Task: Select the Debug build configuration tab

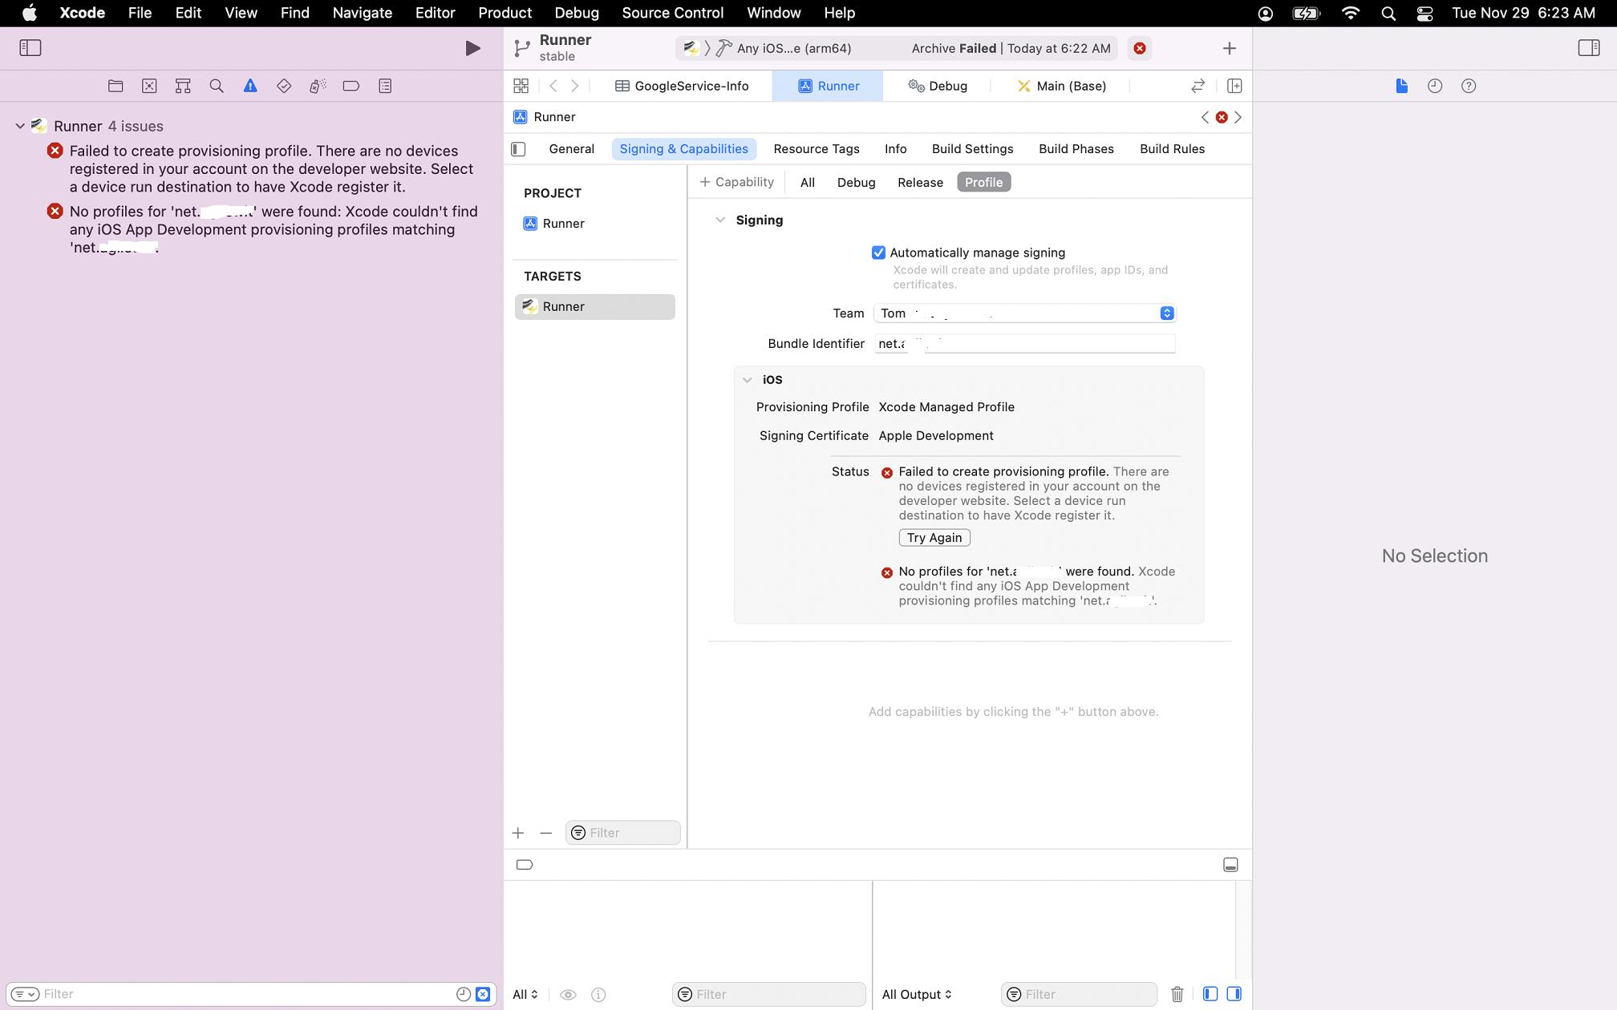Action: tap(856, 181)
